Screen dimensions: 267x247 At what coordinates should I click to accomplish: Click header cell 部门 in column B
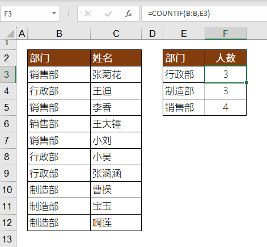tap(59, 58)
